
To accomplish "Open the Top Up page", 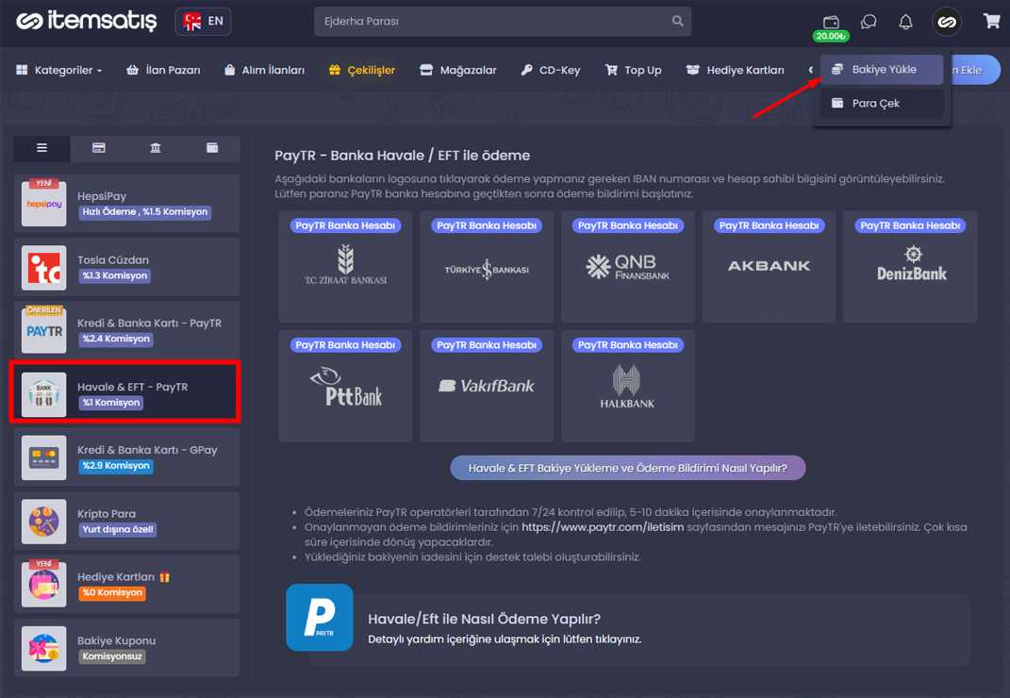I will (x=634, y=70).
